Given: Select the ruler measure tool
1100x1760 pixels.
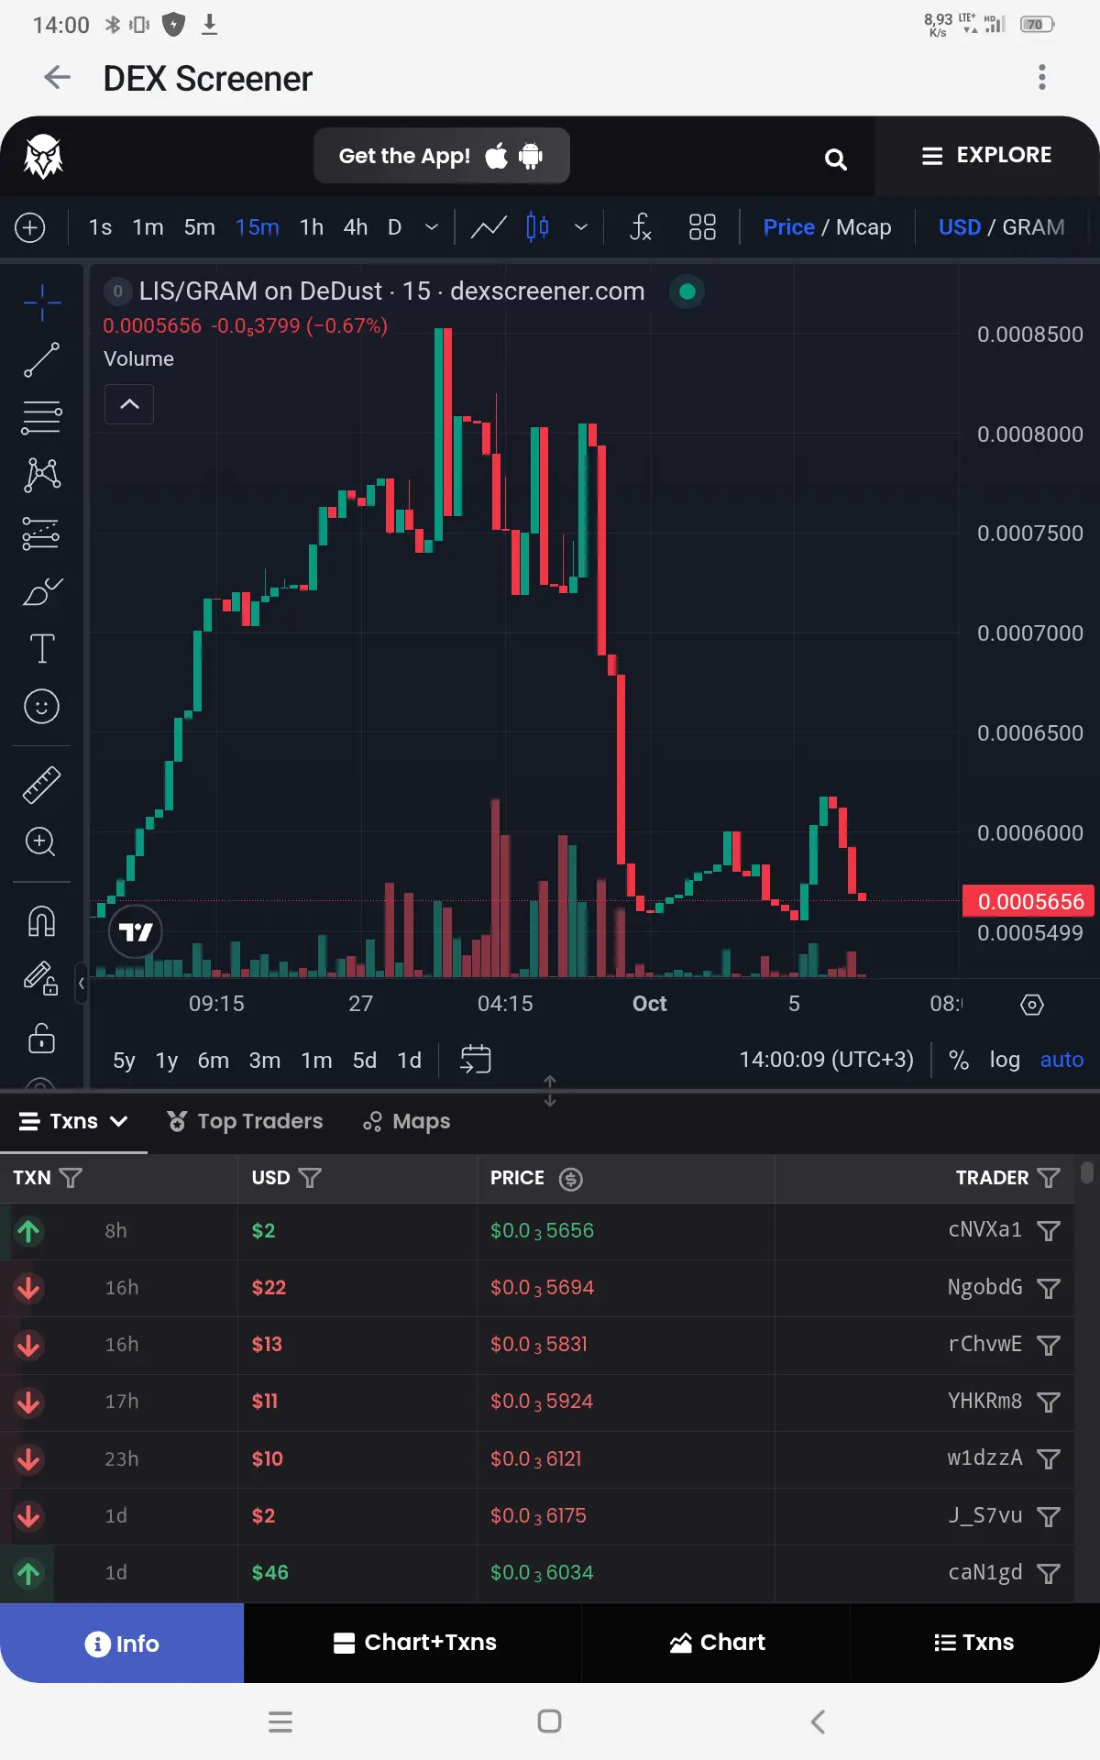Looking at the screenshot, I should [42, 785].
